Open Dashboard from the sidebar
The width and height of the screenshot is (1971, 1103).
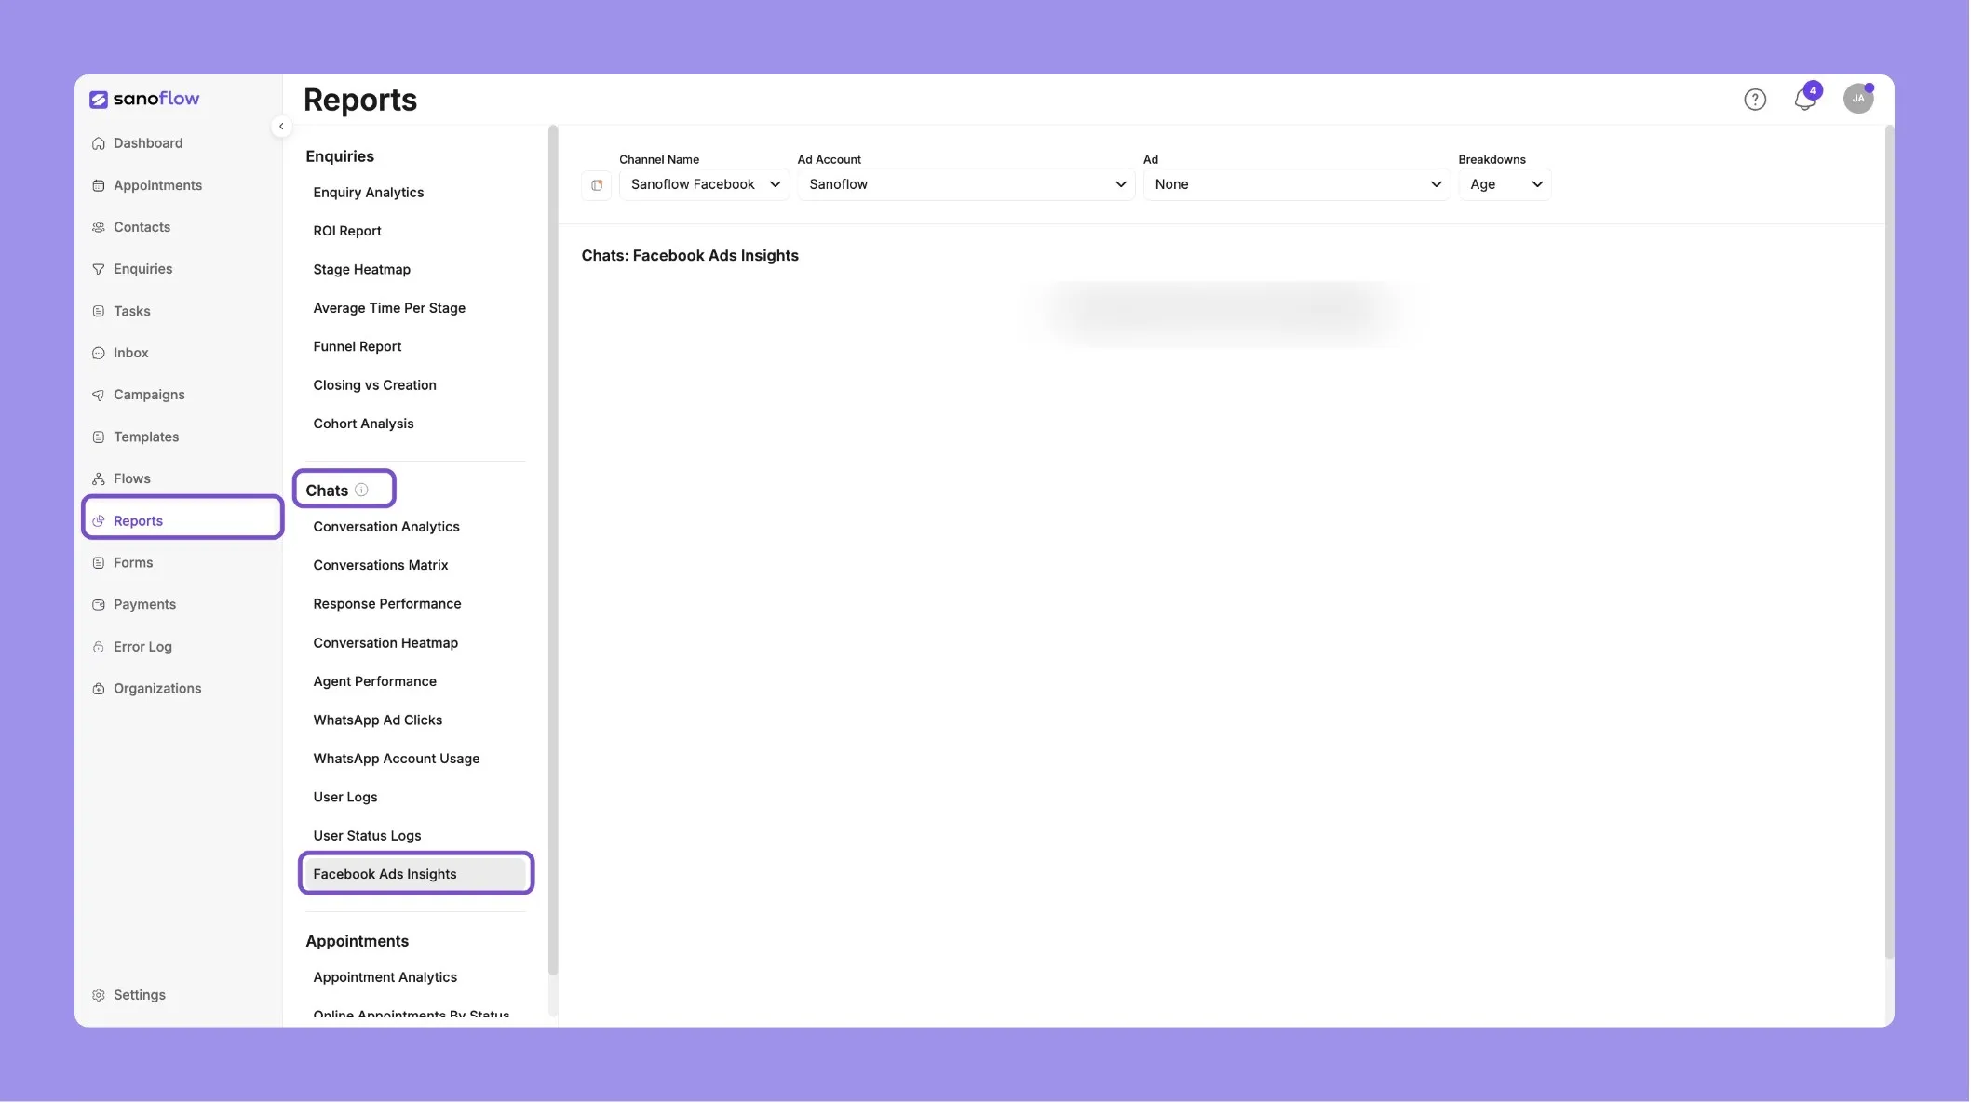click(148, 143)
